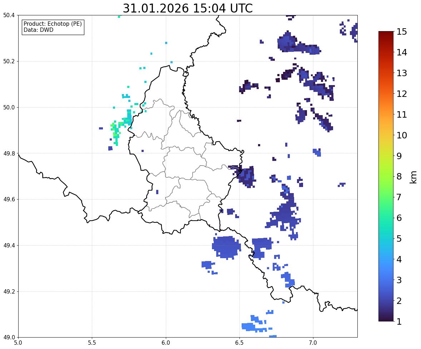Click longitude axis label 5.0

18,343
